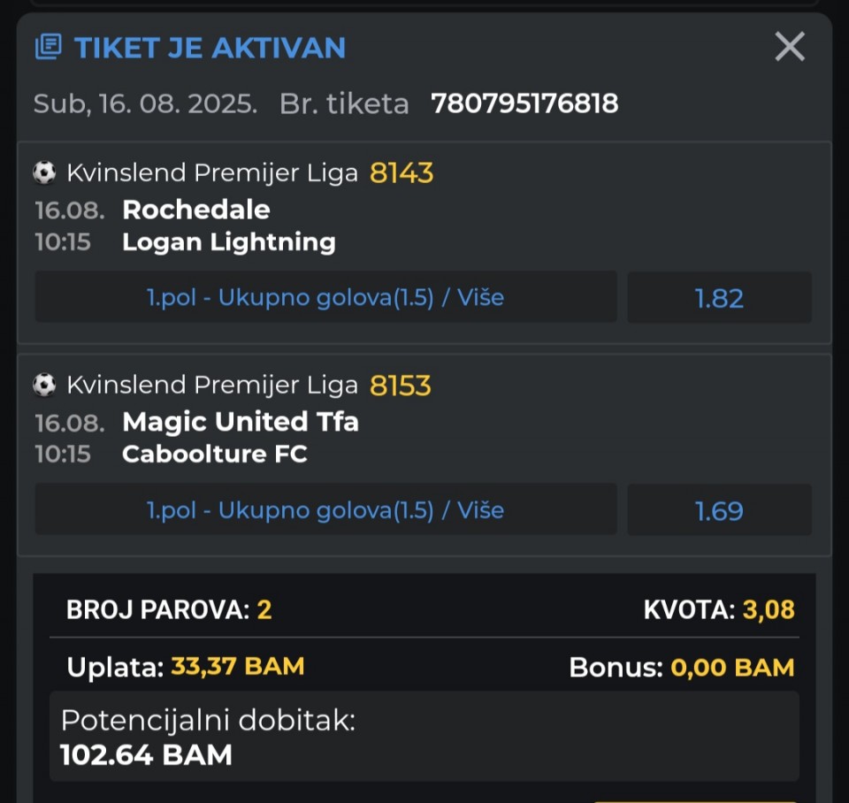Select the Caboolture FC team name
Viewport: 849px width, 803px height.
click(215, 454)
